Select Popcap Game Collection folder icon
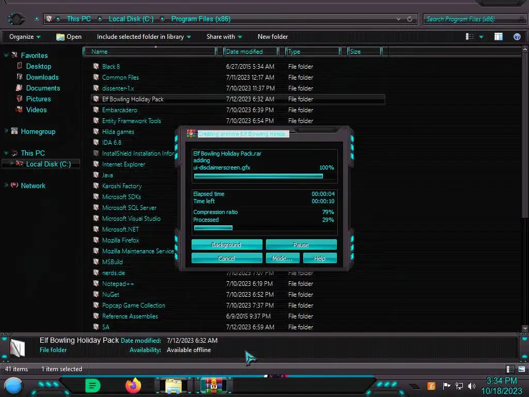This screenshot has height=397, width=529. tap(96, 305)
